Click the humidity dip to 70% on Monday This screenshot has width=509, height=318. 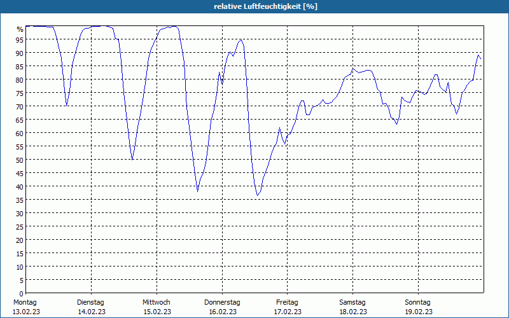point(66,106)
